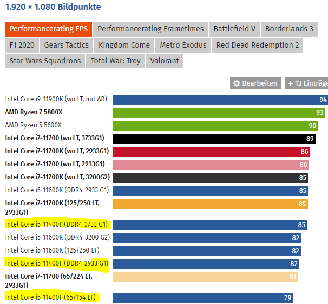Click the gear icon in Bearbeiten
The height and width of the screenshot is (304, 328).
click(237, 83)
